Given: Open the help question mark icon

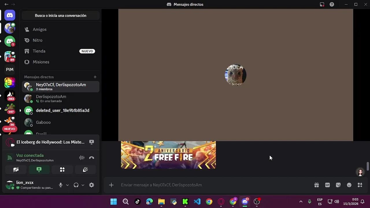Looking at the screenshot, I should click(x=332, y=4).
